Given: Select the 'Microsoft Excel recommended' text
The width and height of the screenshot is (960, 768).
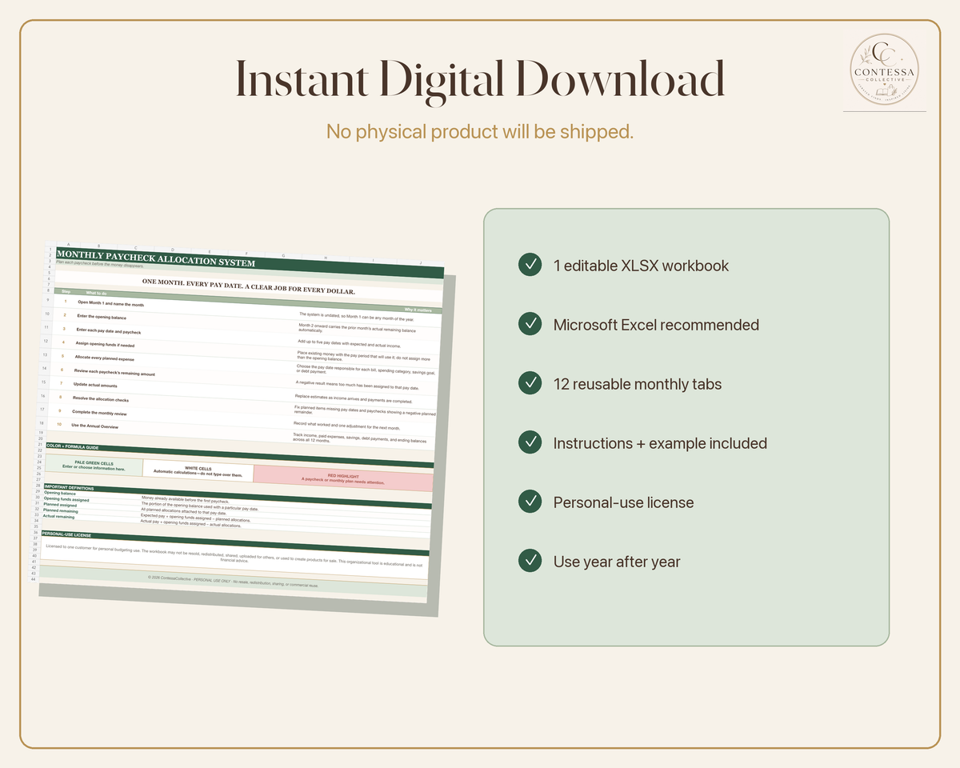Looking at the screenshot, I should coord(656,325).
